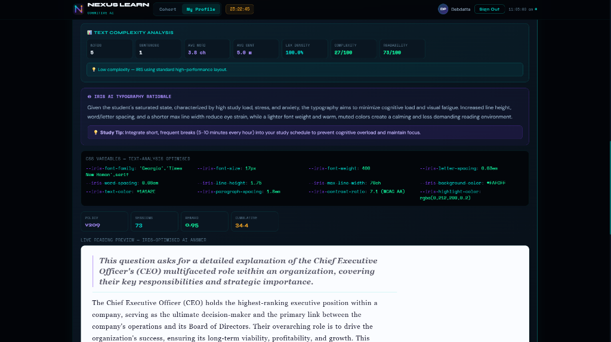Select the Avg Word card showing 3.8 ch

207,49
